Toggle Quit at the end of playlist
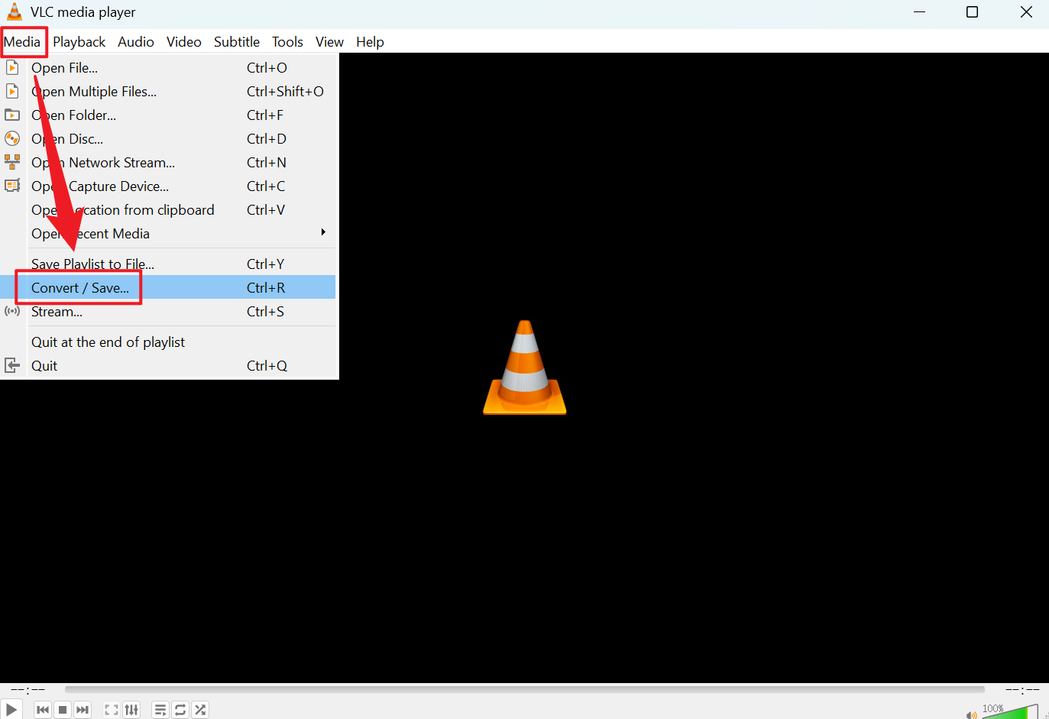Screen dimensions: 1049x719 (168, 342)
